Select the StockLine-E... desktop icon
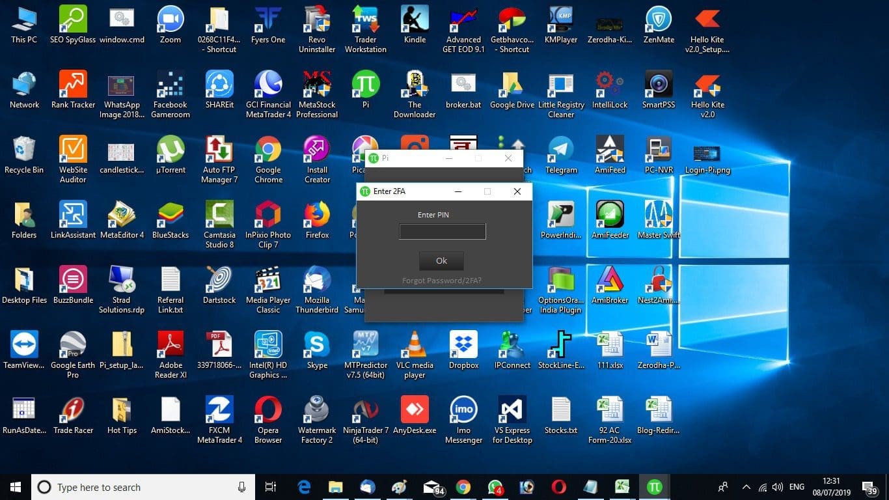The image size is (889, 500). pos(561,350)
